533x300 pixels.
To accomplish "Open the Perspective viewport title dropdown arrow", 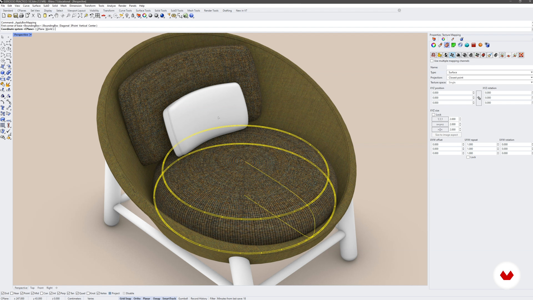I will (x=31, y=35).
